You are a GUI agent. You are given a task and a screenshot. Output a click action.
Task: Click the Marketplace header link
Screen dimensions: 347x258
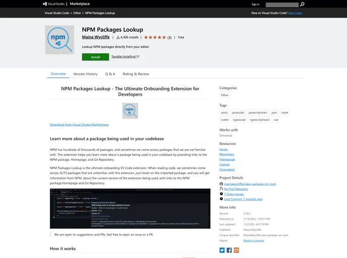coord(80,4)
